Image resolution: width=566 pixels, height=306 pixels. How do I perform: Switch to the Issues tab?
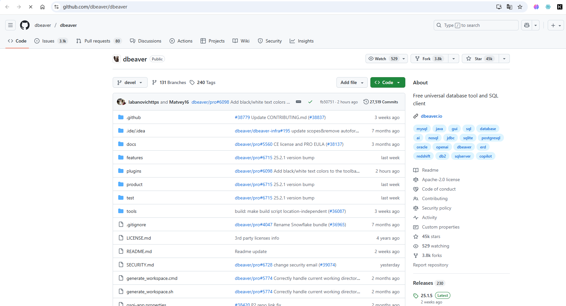tap(51, 41)
